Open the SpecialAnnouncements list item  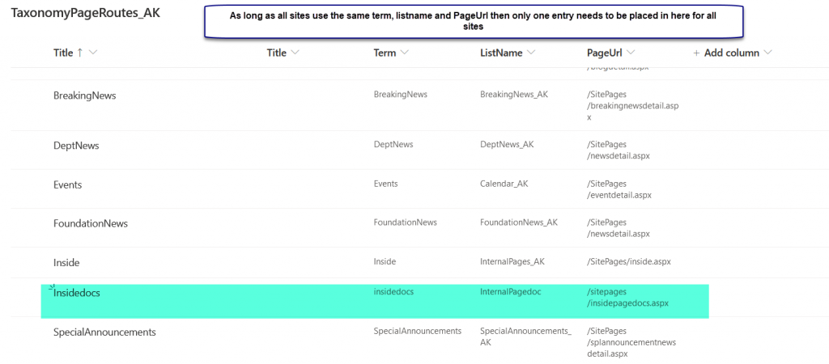tap(104, 332)
